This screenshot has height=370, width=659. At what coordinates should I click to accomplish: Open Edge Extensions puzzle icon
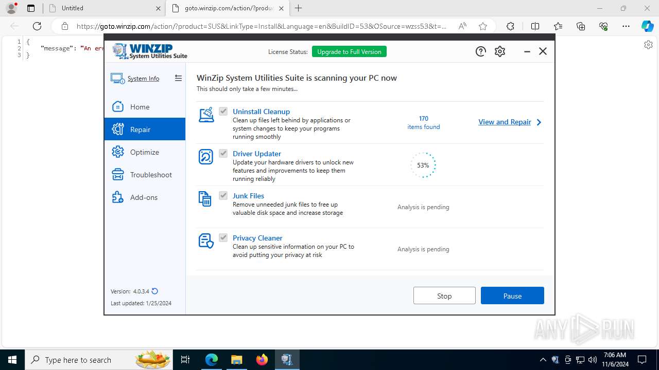pos(510,26)
